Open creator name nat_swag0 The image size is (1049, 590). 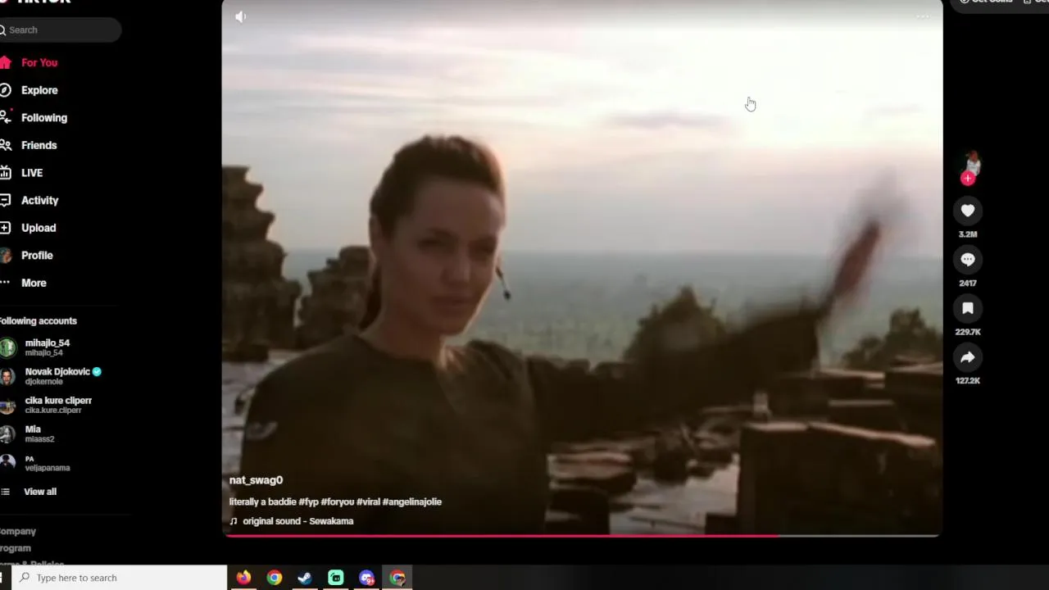coord(256,480)
